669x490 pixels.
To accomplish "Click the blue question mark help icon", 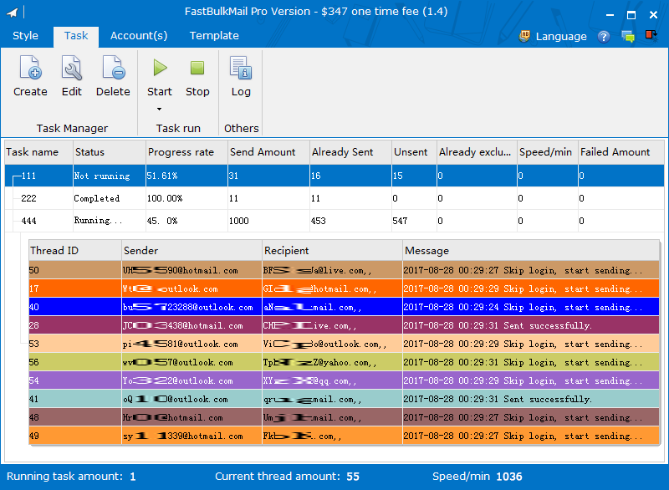I will tap(603, 37).
